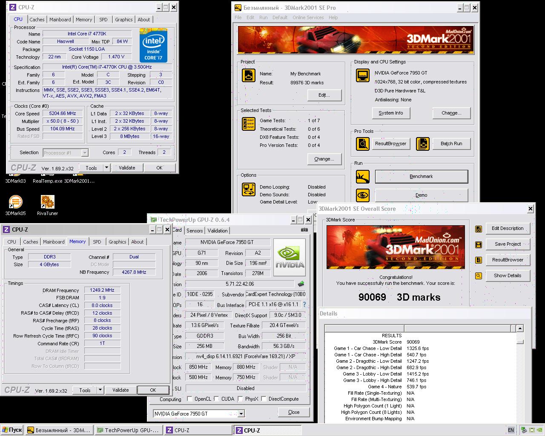
Task: Click Change... under Selected Tests
Action: click(x=324, y=159)
